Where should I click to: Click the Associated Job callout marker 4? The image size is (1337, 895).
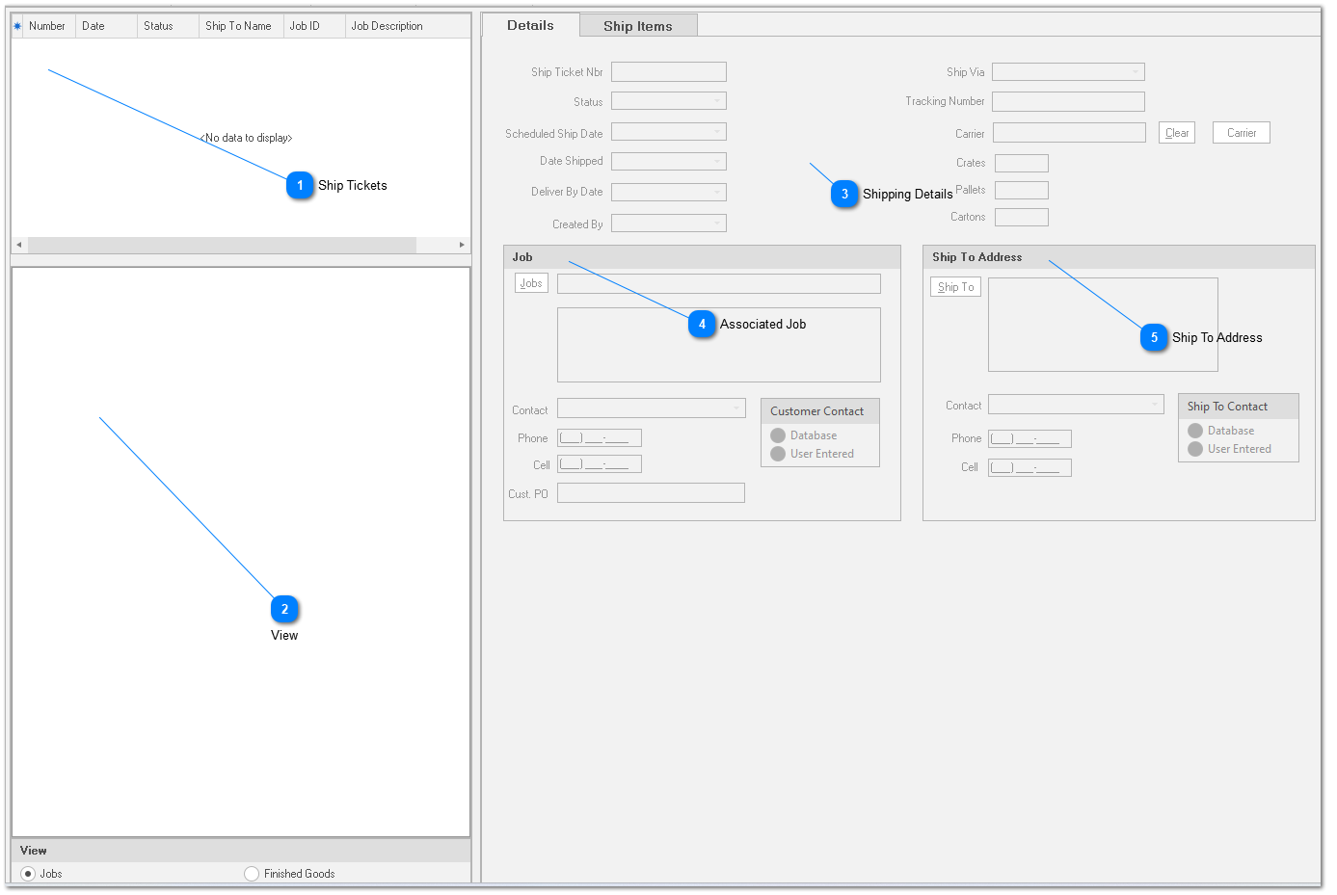pos(702,324)
